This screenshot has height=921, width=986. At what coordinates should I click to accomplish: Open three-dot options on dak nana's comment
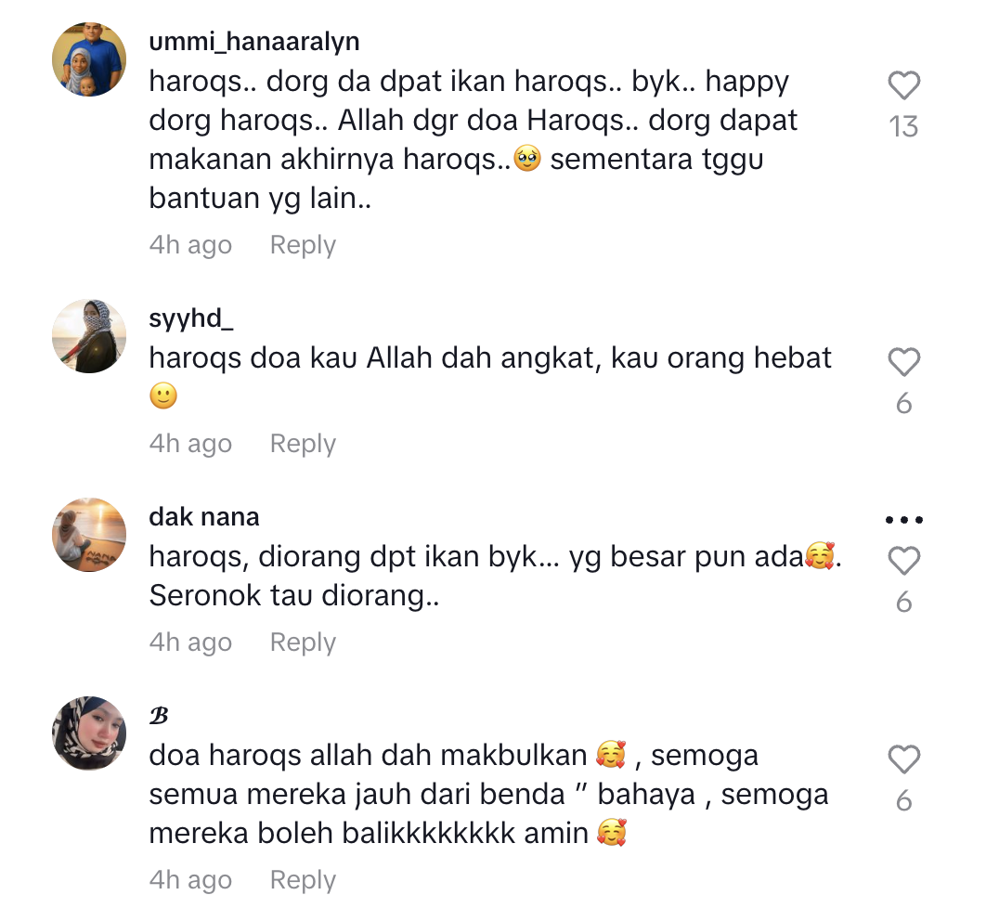(x=903, y=520)
